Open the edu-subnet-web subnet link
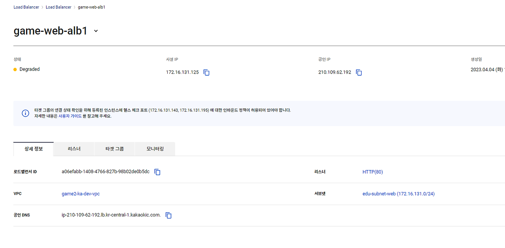Viewport: 505px width, 248px height. pos(398,194)
